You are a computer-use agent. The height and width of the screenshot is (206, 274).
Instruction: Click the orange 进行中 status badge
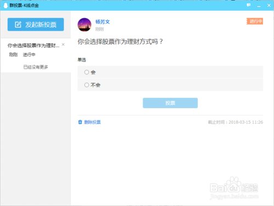[x=255, y=21]
